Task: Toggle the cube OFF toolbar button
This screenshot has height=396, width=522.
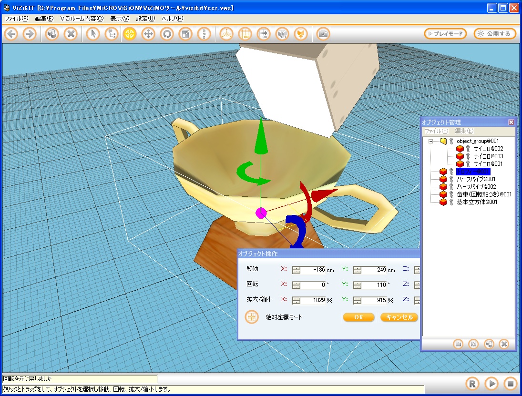Action: click(x=282, y=34)
